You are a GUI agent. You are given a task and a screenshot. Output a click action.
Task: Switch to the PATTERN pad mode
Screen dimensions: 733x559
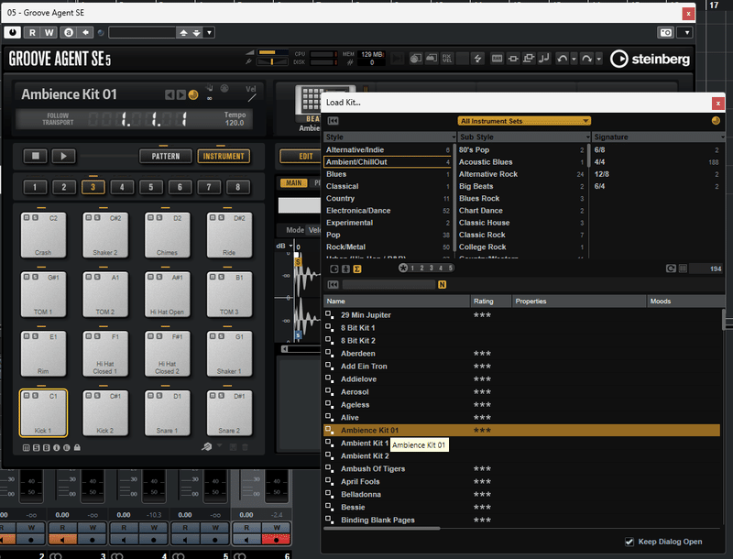click(166, 156)
